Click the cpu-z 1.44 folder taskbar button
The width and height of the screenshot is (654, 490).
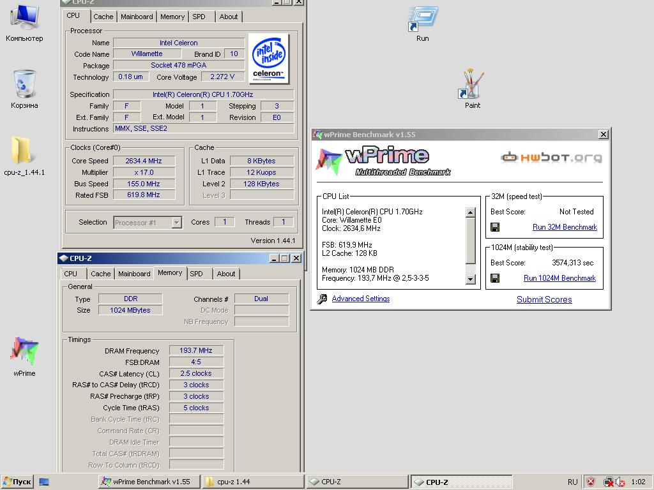(x=253, y=482)
